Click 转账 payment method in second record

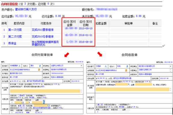coord(28,112)
